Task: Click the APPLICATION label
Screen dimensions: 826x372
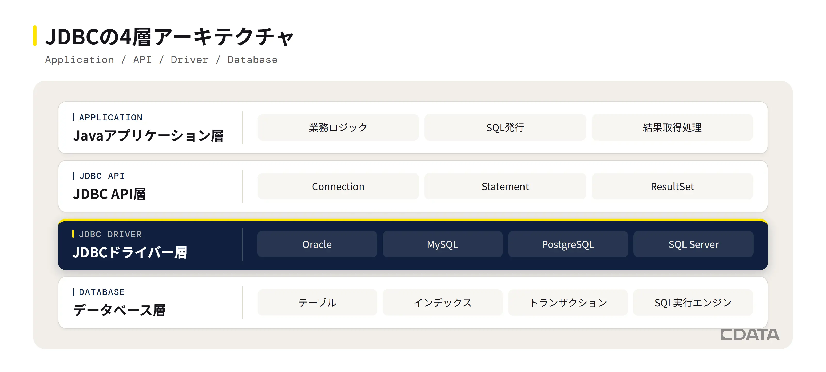Action: (x=111, y=118)
